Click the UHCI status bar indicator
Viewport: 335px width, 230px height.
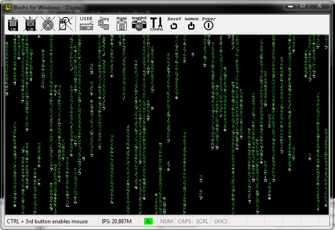tap(220, 221)
